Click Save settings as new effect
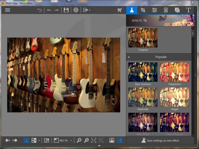199x149 pixels. [x=160, y=140]
